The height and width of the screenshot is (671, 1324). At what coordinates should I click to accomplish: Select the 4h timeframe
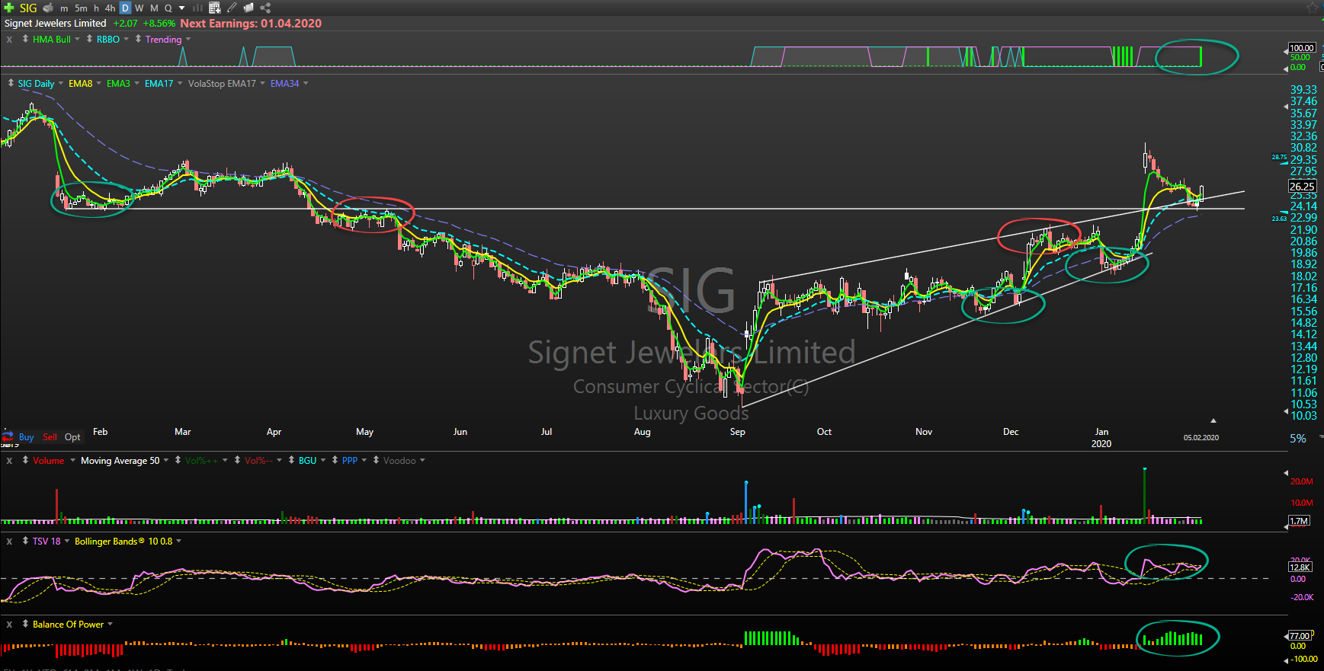110,8
